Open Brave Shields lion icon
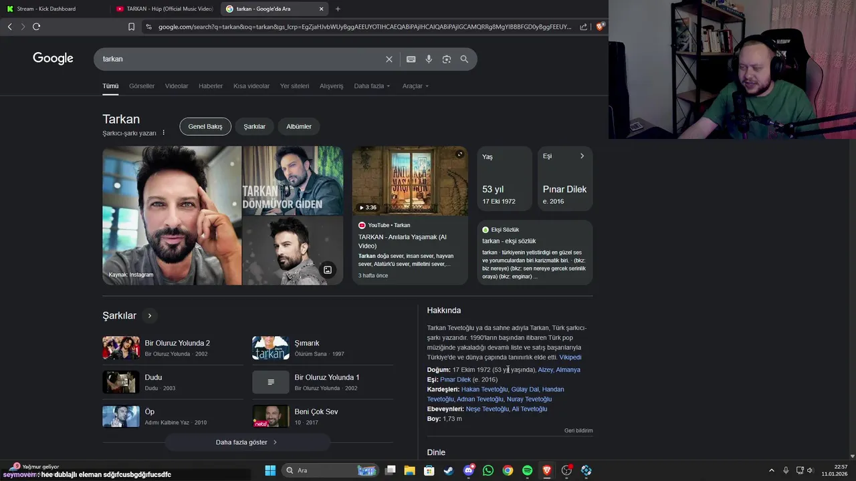Image resolution: width=856 pixels, height=481 pixels. click(600, 27)
